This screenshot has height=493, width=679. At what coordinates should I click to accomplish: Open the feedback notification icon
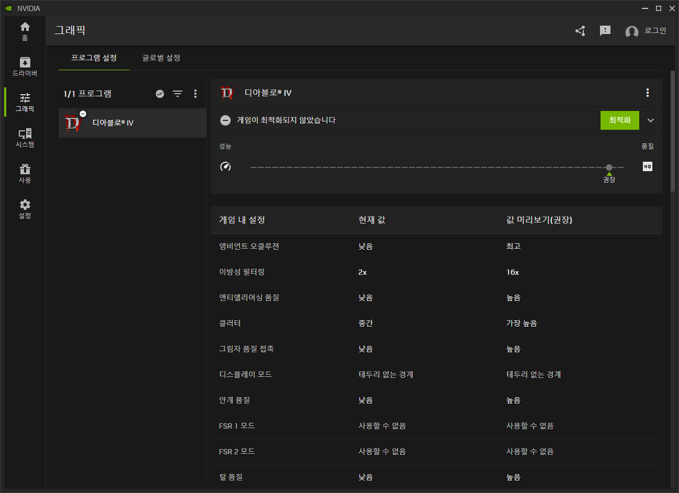pyautogui.click(x=605, y=31)
